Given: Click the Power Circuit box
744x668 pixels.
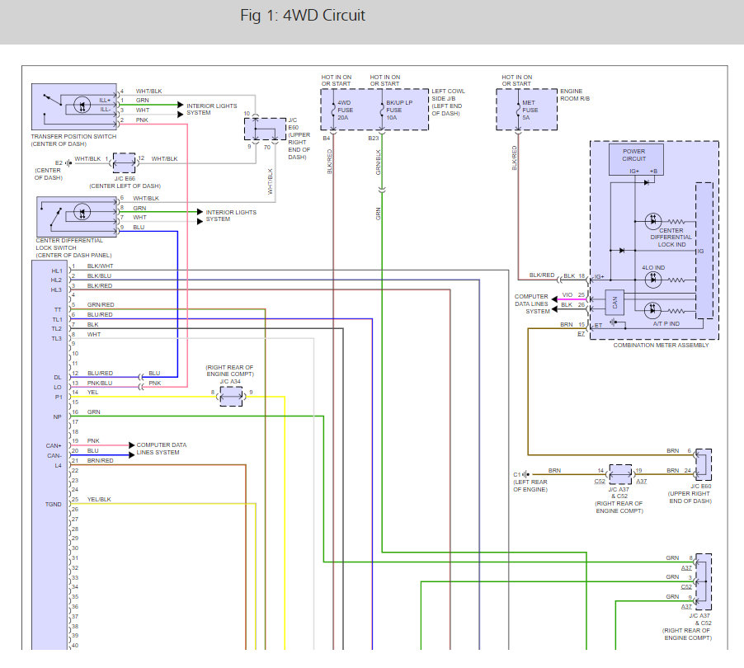Looking at the screenshot, I should pyautogui.click(x=635, y=158).
